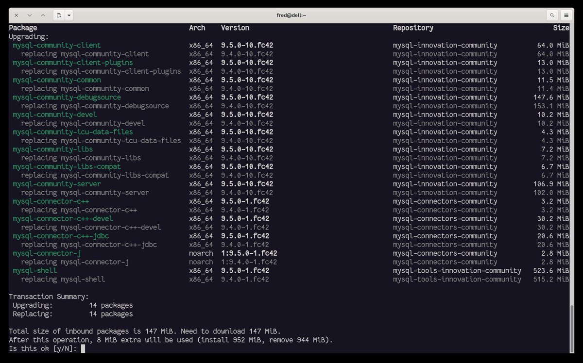Open the new tab options dropdown arrow

(69, 16)
